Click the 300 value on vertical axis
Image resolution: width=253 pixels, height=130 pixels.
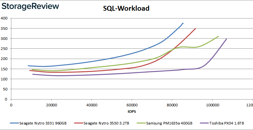(x=4, y=38)
